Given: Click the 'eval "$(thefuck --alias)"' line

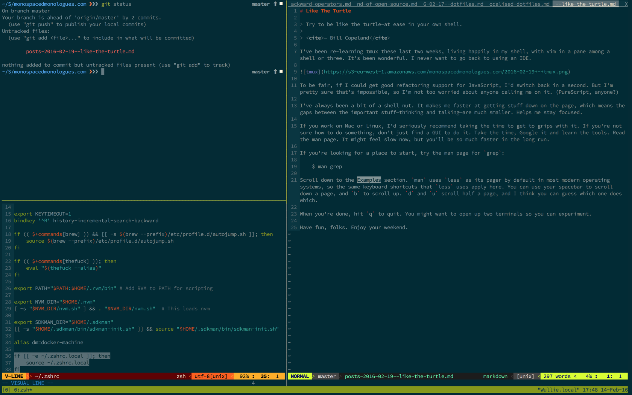Looking at the screenshot, I should click(x=64, y=268).
